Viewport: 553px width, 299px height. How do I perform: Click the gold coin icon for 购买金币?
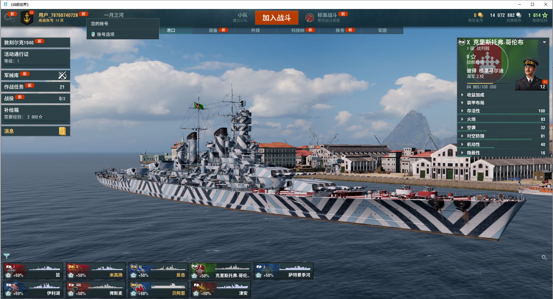coord(480,15)
